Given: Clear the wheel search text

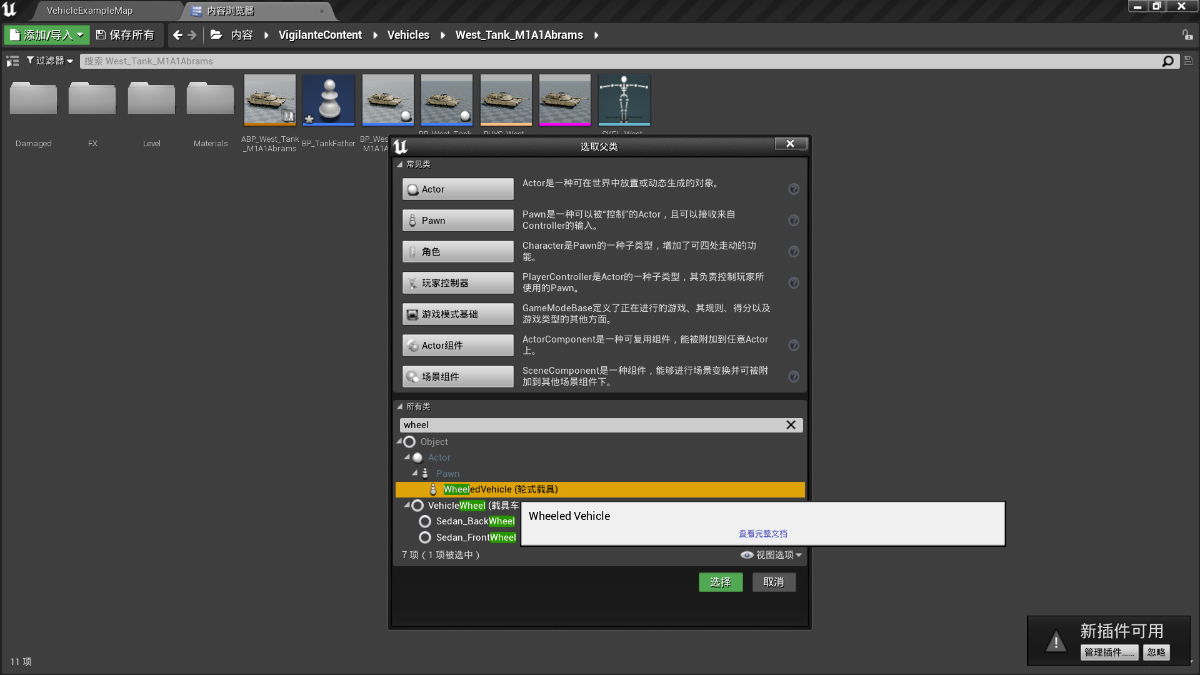Looking at the screenshot, I should pyautogui.click(x=791, y=425).
